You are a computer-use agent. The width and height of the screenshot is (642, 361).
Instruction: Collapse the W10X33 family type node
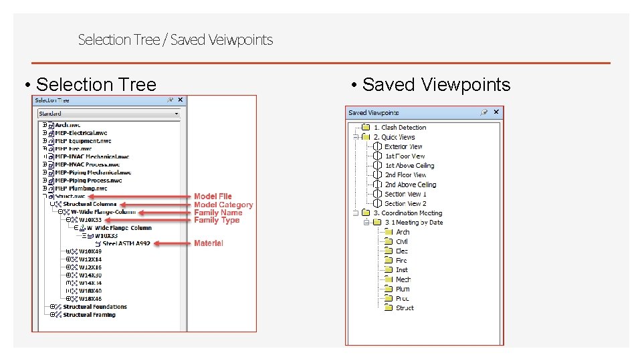point(68,220)
